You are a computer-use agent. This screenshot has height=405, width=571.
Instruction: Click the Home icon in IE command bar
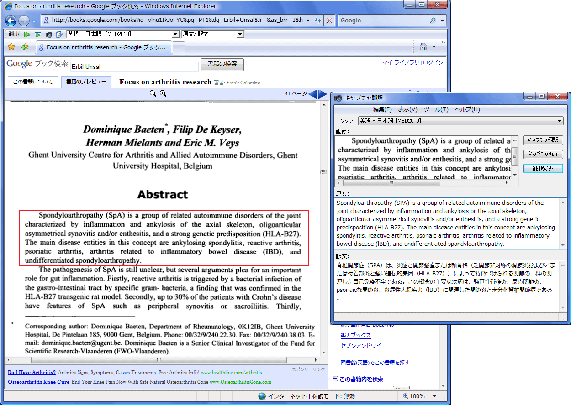pyautogui.click(x=423, y=47)
